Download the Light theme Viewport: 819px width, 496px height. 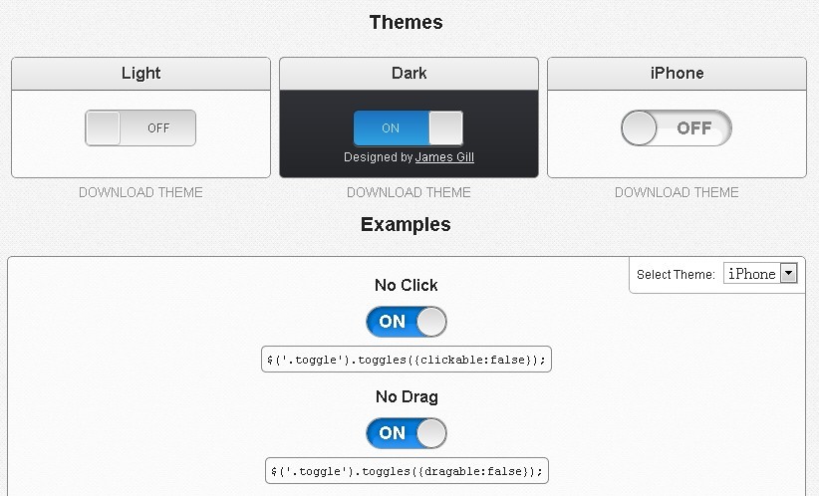coord(140,192)
